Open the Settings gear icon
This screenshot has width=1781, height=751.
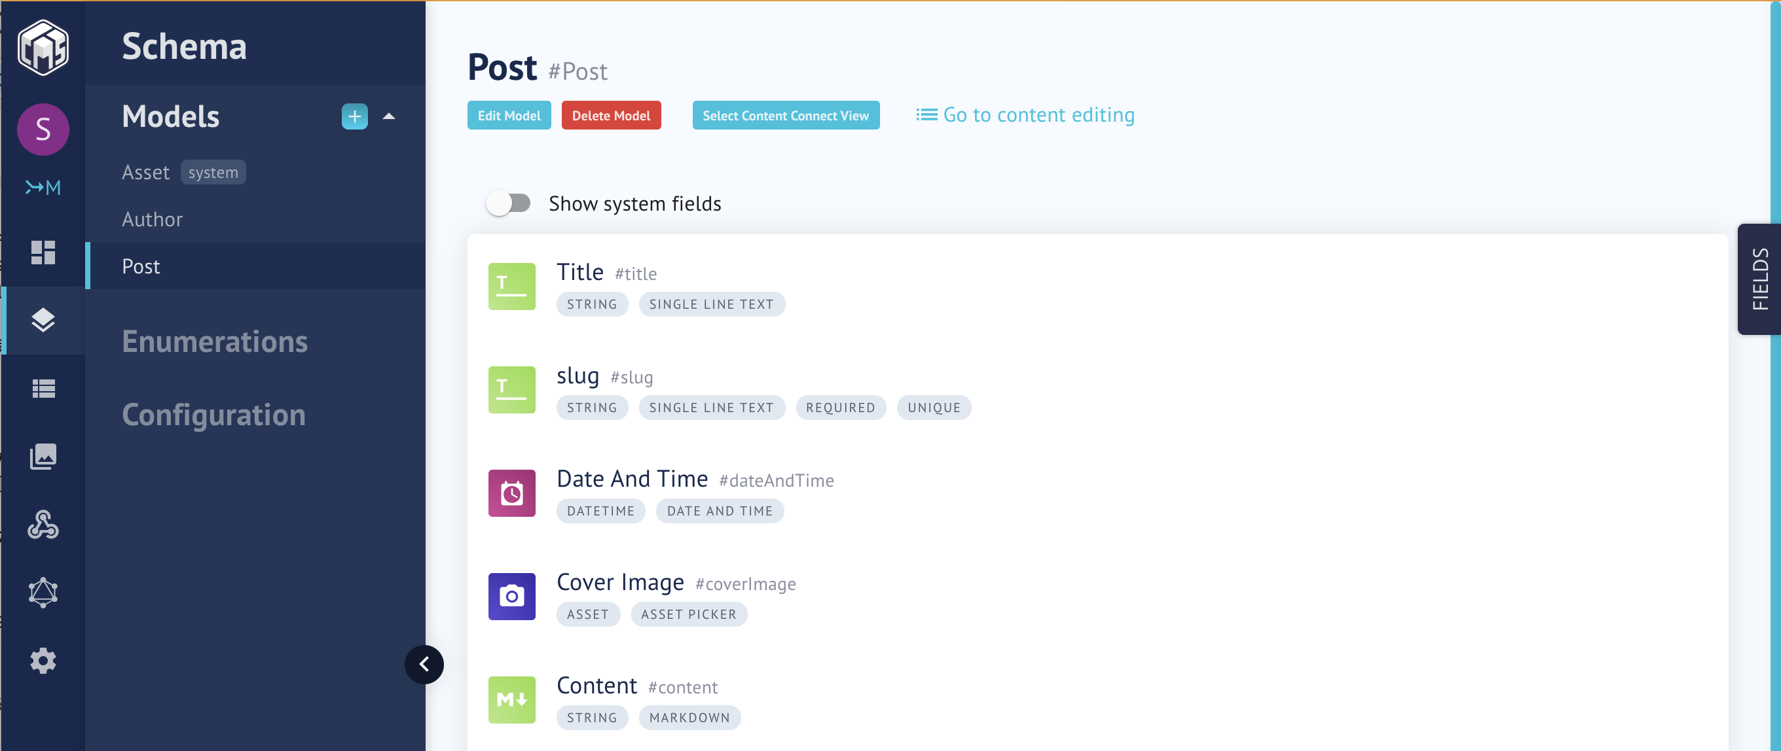pyautogui.click(x=43, y=661)
